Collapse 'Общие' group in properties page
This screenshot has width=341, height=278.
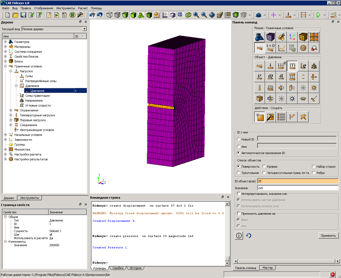5,217
